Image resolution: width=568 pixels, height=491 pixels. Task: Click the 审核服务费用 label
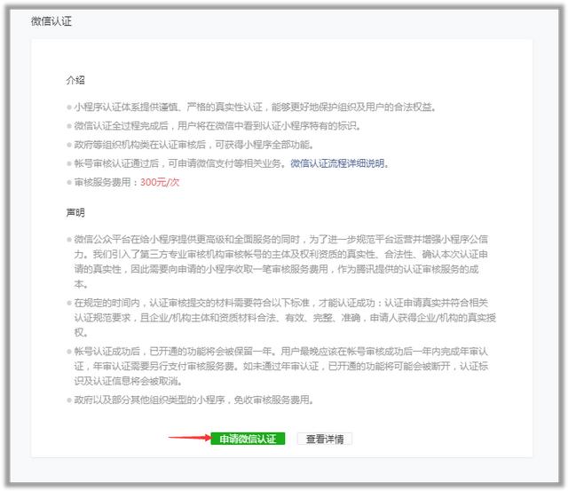103,182
